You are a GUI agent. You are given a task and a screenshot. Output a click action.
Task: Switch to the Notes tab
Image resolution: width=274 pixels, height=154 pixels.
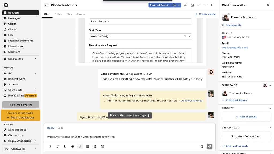(58, 14)
